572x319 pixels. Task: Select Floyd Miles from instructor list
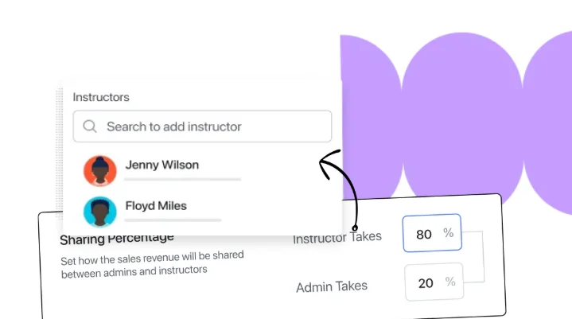[x=156, y=206]
